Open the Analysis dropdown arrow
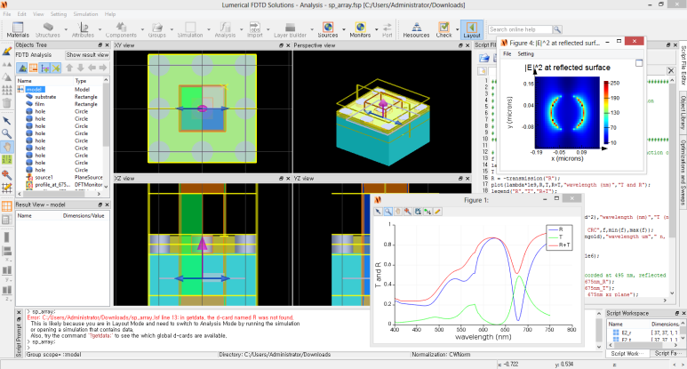 pos(241,30)
